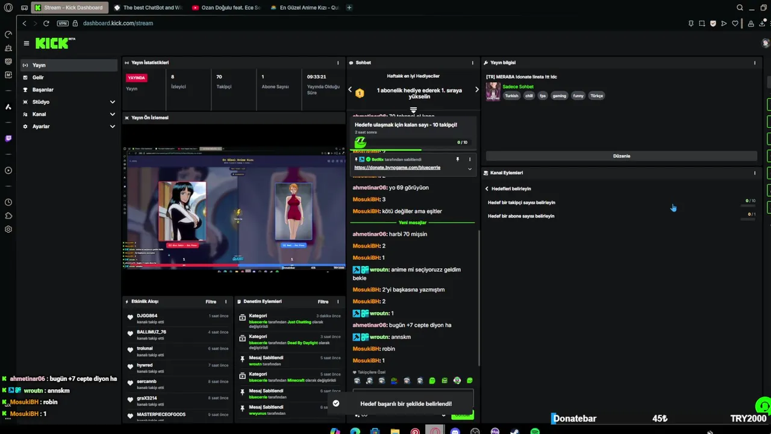Switch to The best ChatBot tab

(148, 8)
